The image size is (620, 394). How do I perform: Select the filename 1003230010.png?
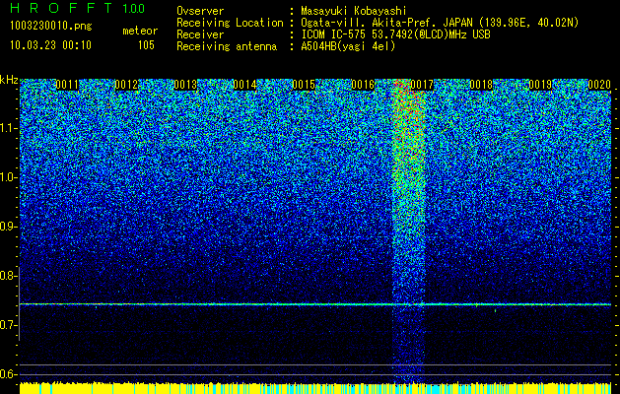click(x=51, y=26)
